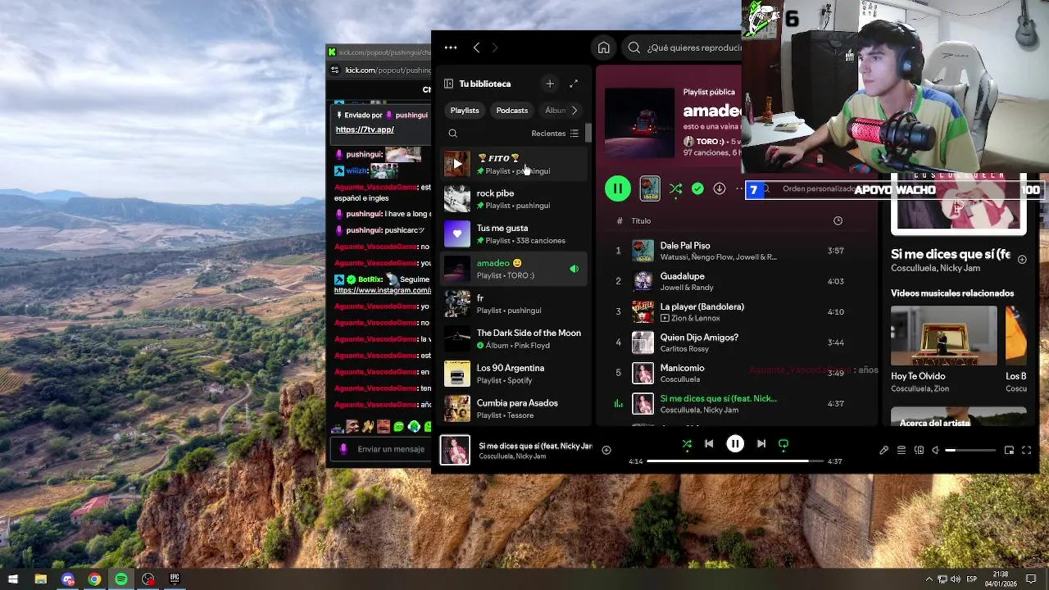Screen dimensions: 1049x590
Task: Click the Enviar un mensaje chat field
Action: click(391, 449)
